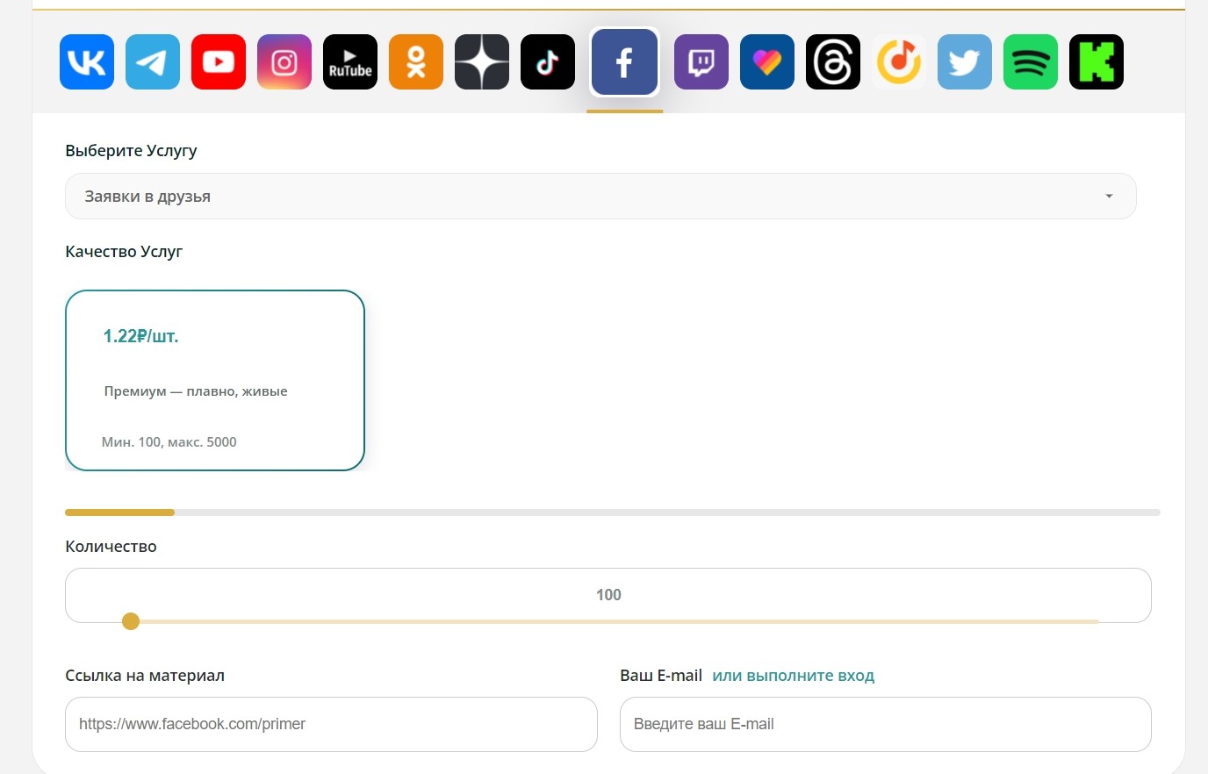Click the 'Количество' label

click(111, 547)
